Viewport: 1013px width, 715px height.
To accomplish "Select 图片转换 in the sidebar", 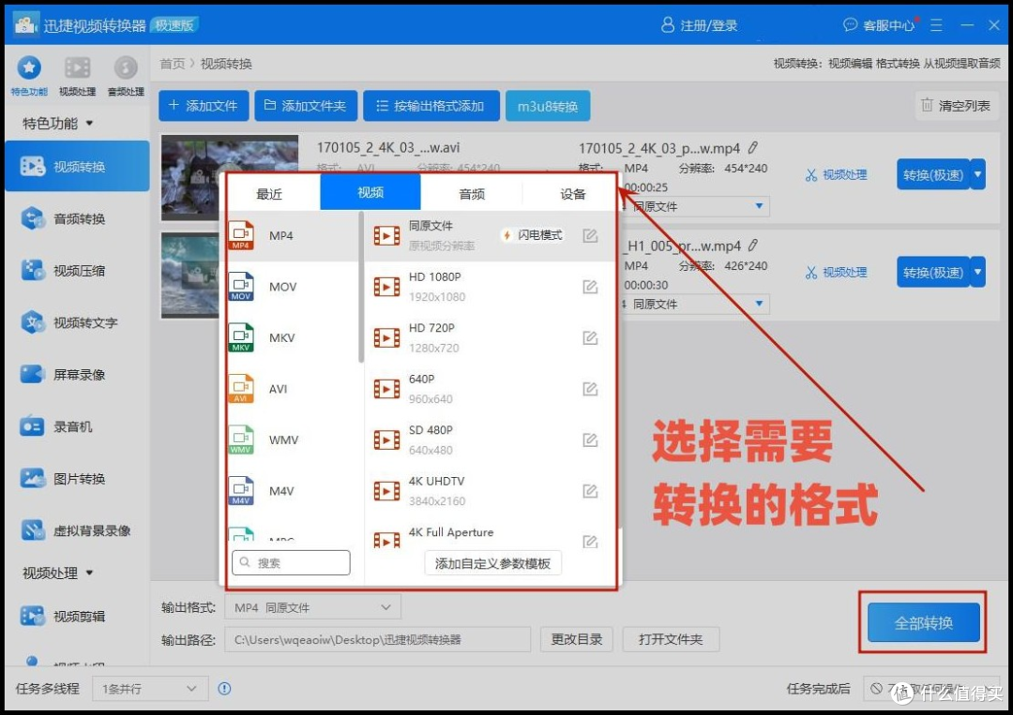I will click(x=78, y=478).
